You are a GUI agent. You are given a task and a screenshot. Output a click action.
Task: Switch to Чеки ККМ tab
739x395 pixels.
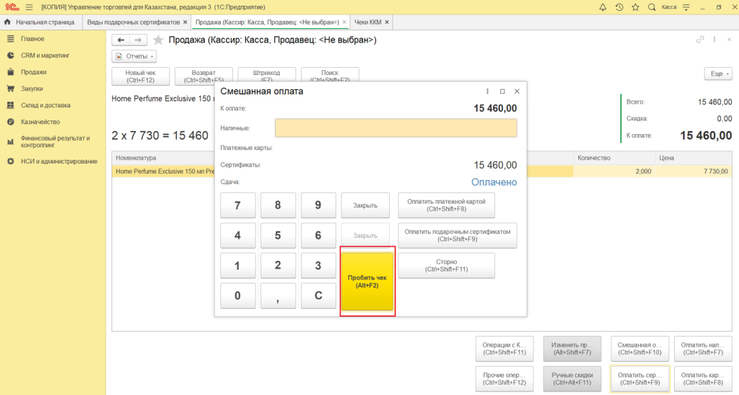pyautogui.click(x=368, y=22)
